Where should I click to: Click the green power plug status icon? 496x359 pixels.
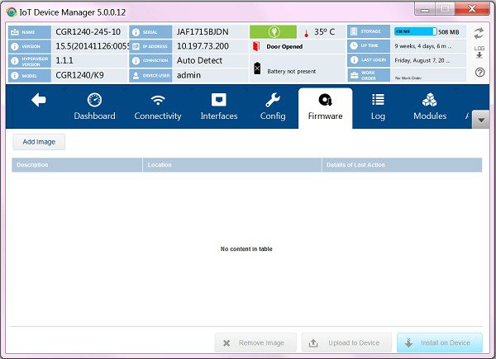point(274,32)
